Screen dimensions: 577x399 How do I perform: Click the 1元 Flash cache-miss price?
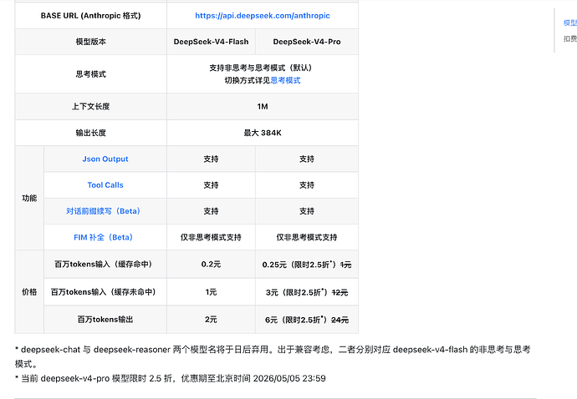[x=212, y=292]
